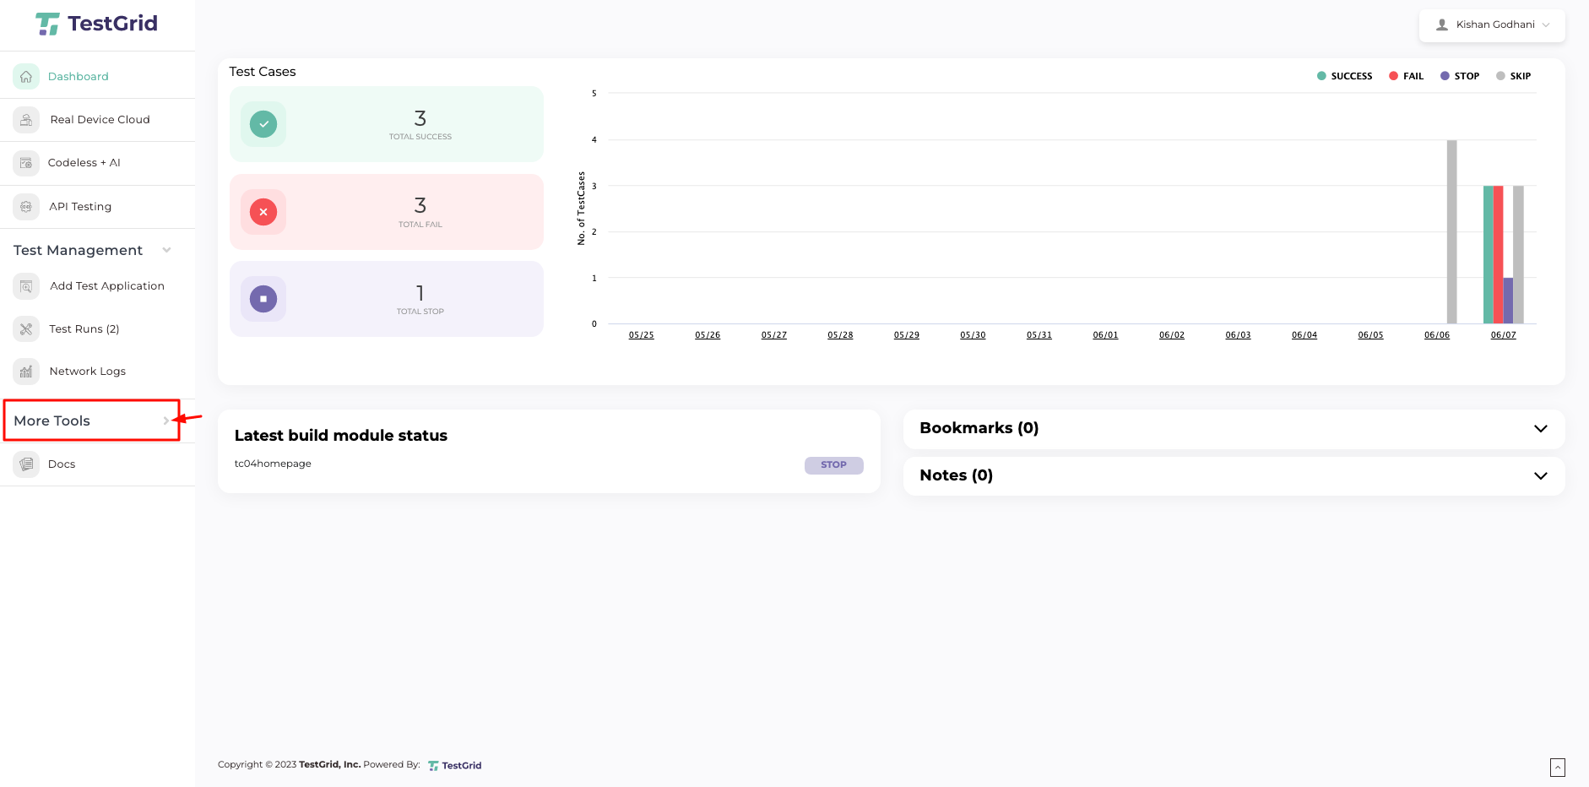Click the purple STOP bar for 06/07
The image size is (1589, 787).
(x=1508, y=301)
